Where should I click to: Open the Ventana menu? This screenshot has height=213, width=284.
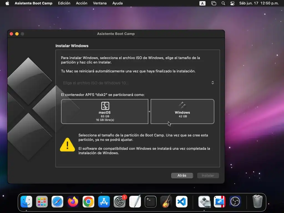[x=100, y=3]
